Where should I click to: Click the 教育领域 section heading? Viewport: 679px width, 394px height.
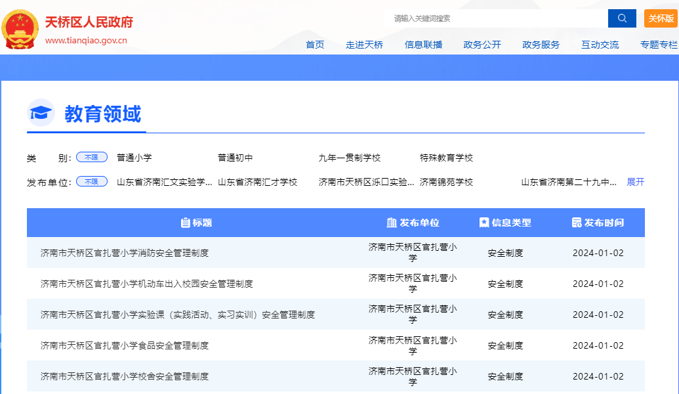(102, 114)
